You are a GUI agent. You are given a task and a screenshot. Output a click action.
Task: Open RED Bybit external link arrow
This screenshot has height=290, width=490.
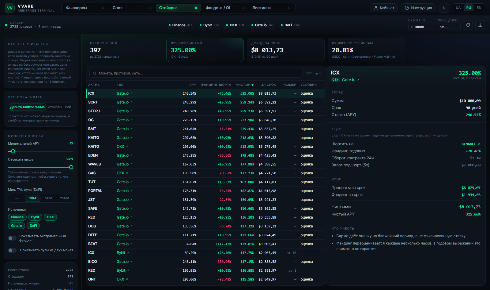pos(128,270)
